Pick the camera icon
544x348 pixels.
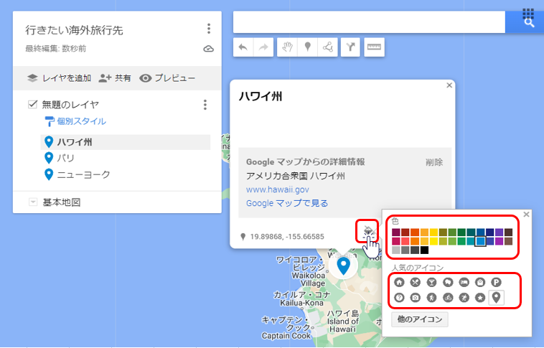click(x=416, y=298)
